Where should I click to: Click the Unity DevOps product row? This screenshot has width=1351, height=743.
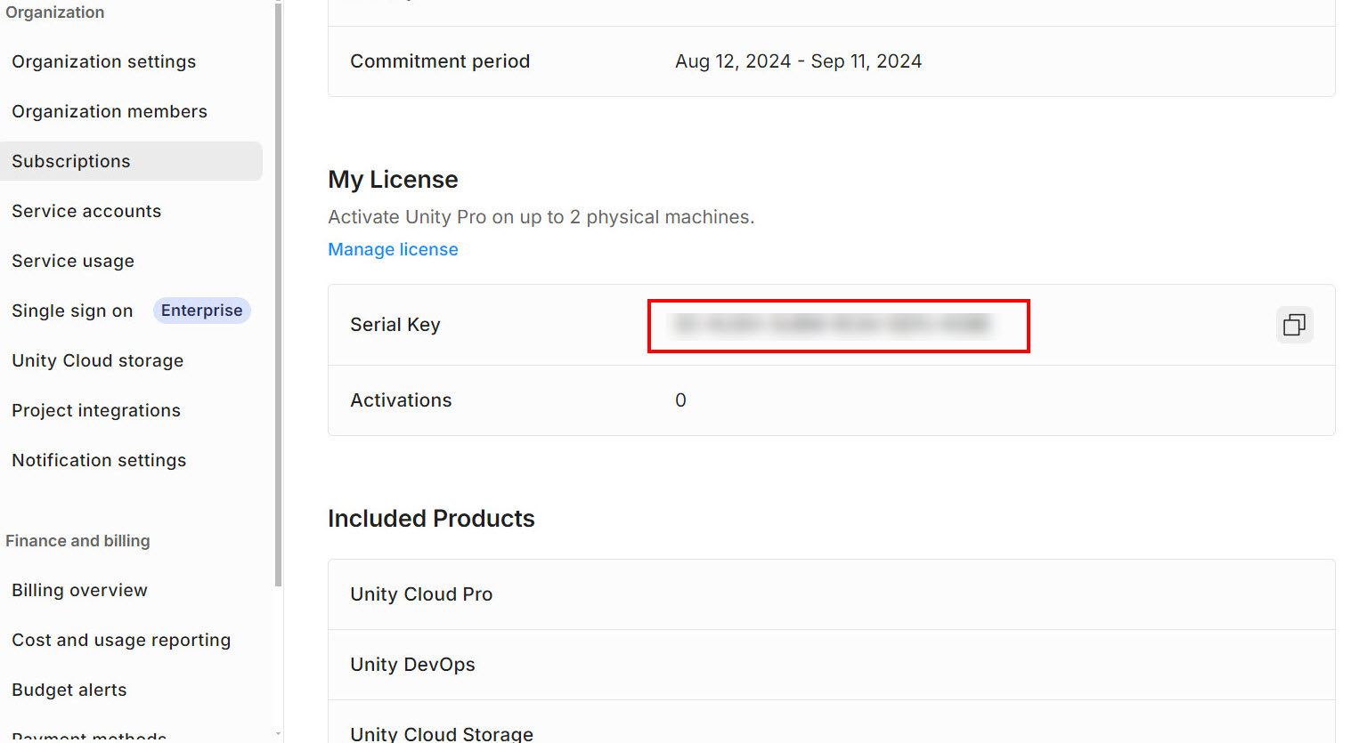click(831, 665)
